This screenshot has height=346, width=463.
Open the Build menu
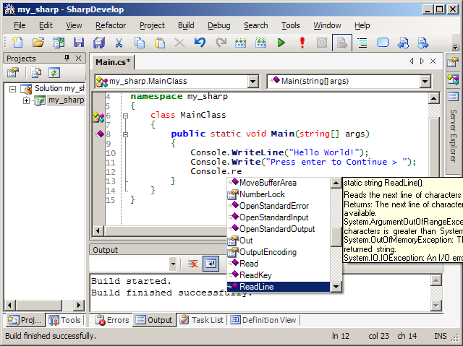click(x=186, y=25)
